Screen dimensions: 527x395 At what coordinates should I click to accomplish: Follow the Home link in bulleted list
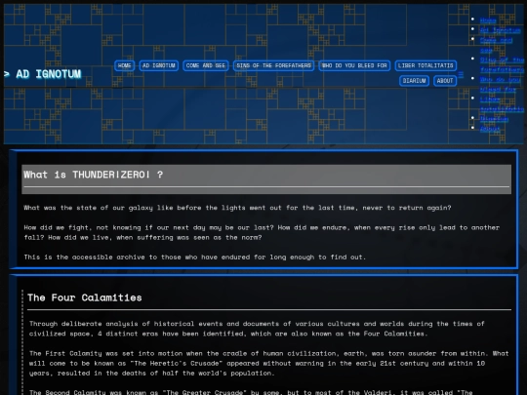click(x=488, y=20)
